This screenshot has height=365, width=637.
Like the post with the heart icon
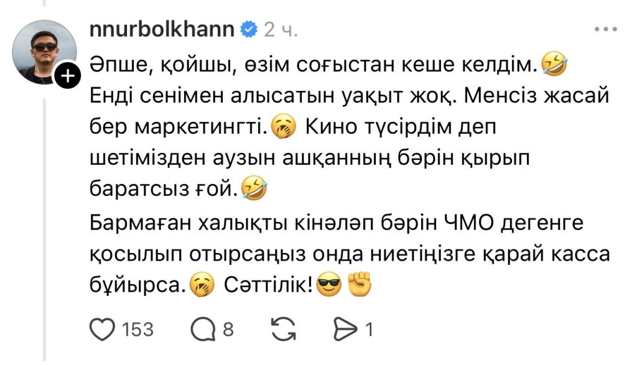[x=102, y=329]
